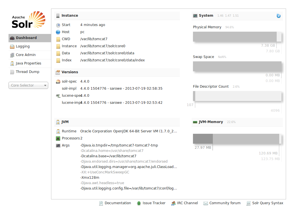
Task: Open the Solr Query Syntax link
Action: [x=268, y=203]
